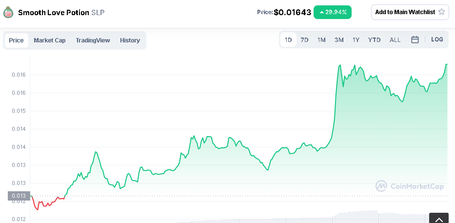The width and height of the screenshot is (455, 223).
Task: Click the gray 0.013 opening price label
Action: [19, 196]
